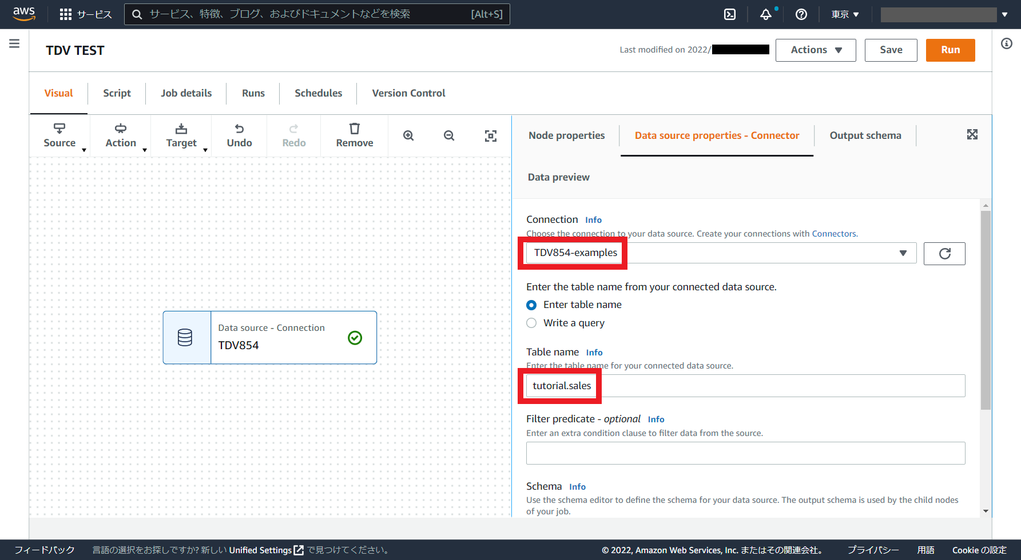Image resolution: width=1021 pixels, height=560 pixels.
Task: Click the Table name field tutorial.sales
Action: [745, 386]
